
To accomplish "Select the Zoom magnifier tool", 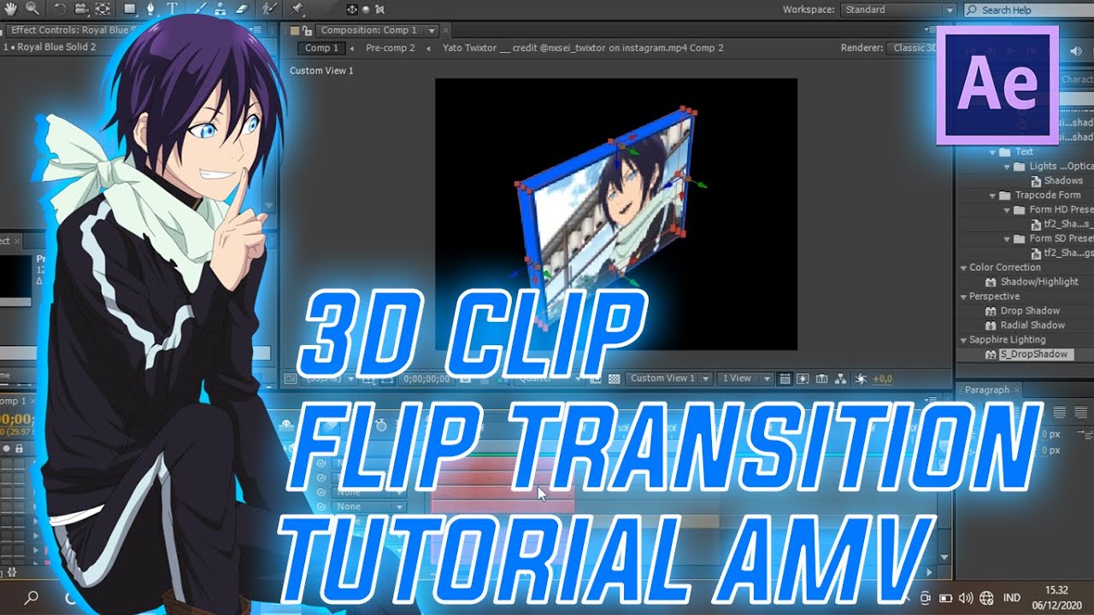I will (x=32, y=9).
